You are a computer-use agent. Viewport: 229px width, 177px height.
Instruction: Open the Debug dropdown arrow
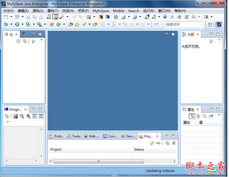click(x=11, y=24)
